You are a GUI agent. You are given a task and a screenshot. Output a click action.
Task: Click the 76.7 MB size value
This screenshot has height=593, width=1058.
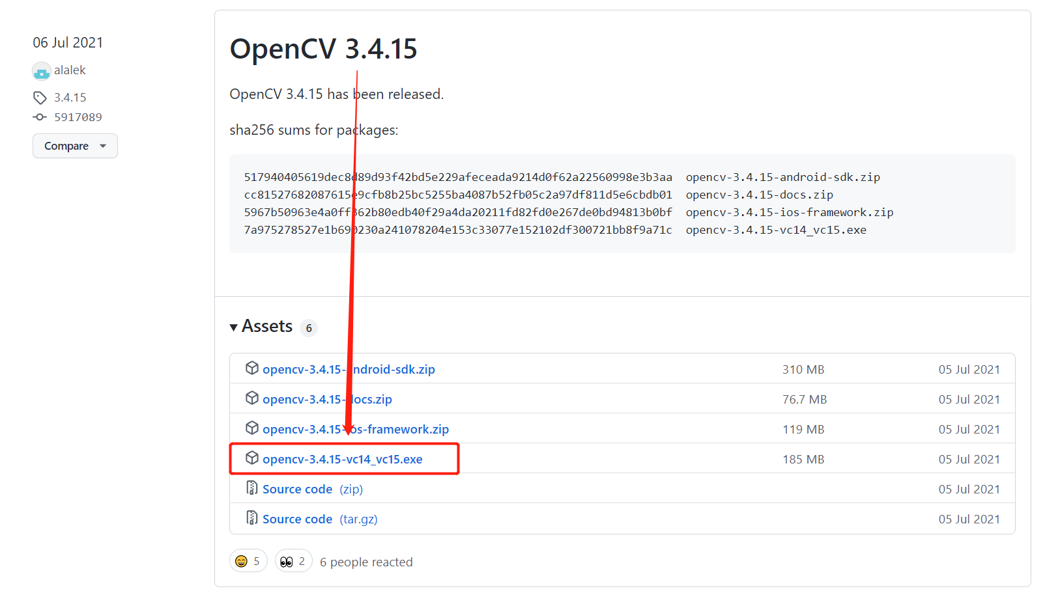pos(805,399)
